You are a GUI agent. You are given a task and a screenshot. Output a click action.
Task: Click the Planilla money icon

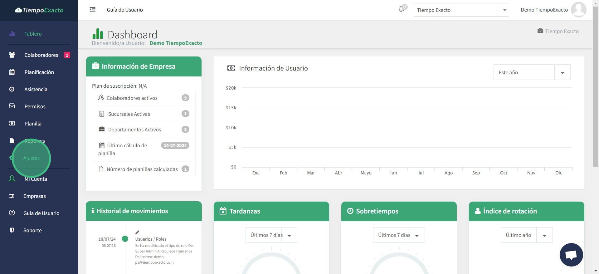tap(12, 124)
